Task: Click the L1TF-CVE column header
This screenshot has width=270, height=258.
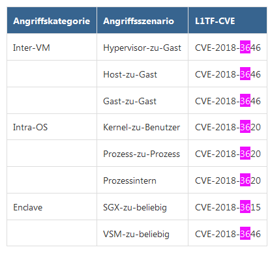Action: tap(228, 20)
